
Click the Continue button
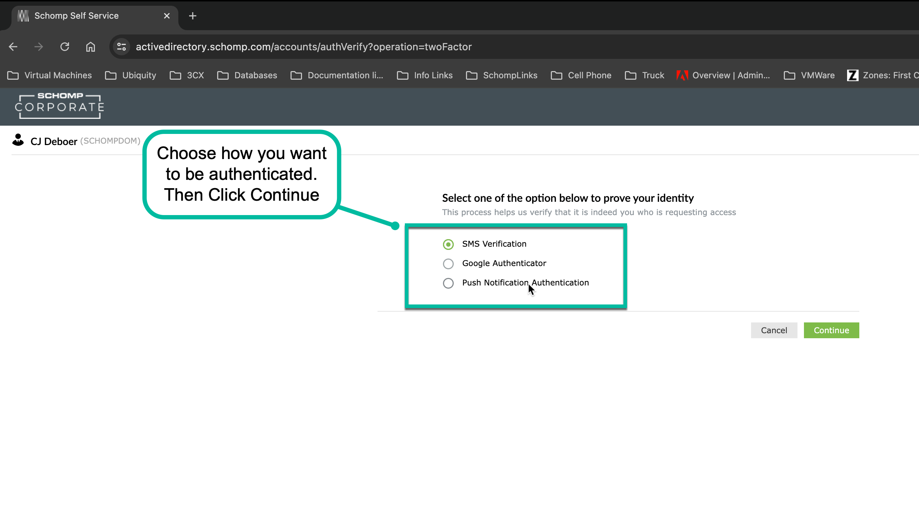(x=831, y=330)
